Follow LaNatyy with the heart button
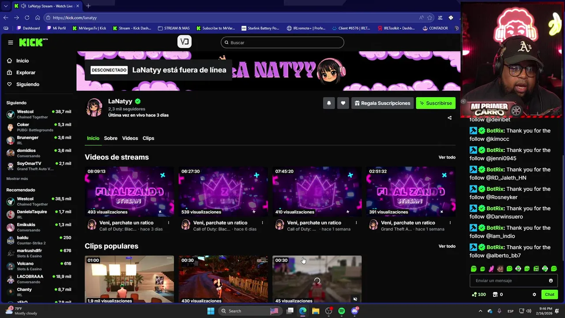 coord(343,103)
